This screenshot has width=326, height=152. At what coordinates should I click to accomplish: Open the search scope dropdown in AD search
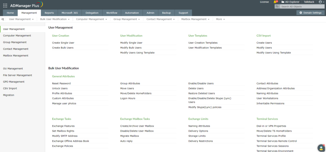tap(277, 7)
